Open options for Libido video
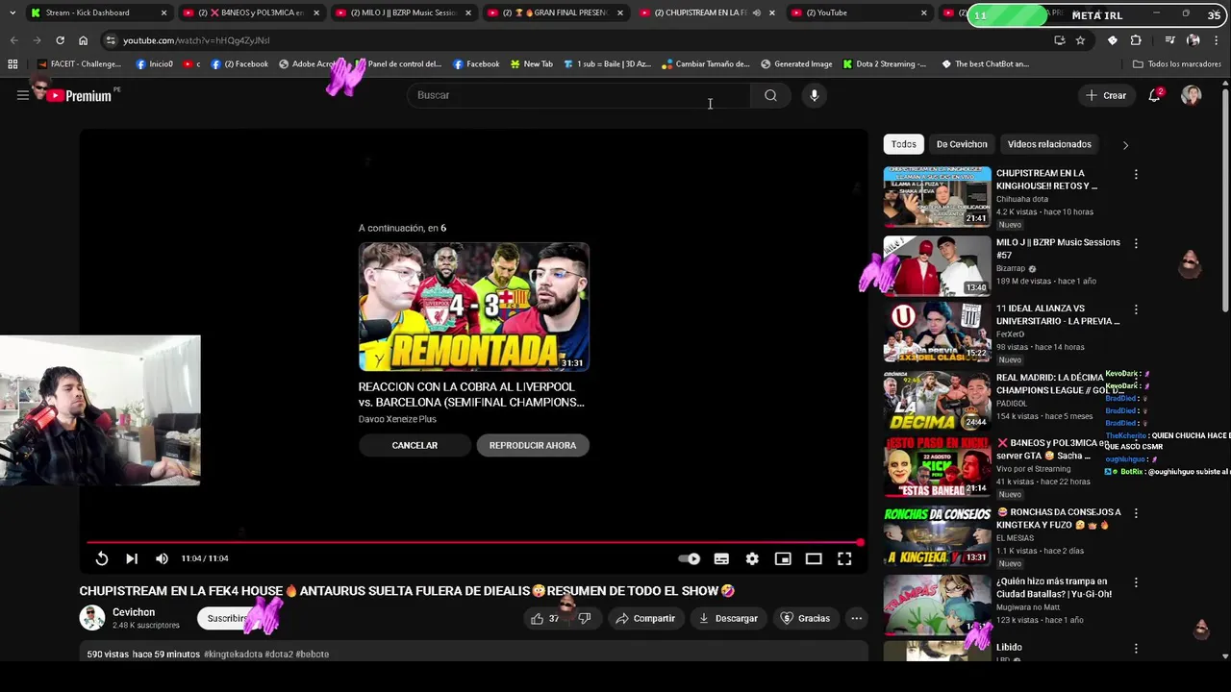 pos(1136,648)
